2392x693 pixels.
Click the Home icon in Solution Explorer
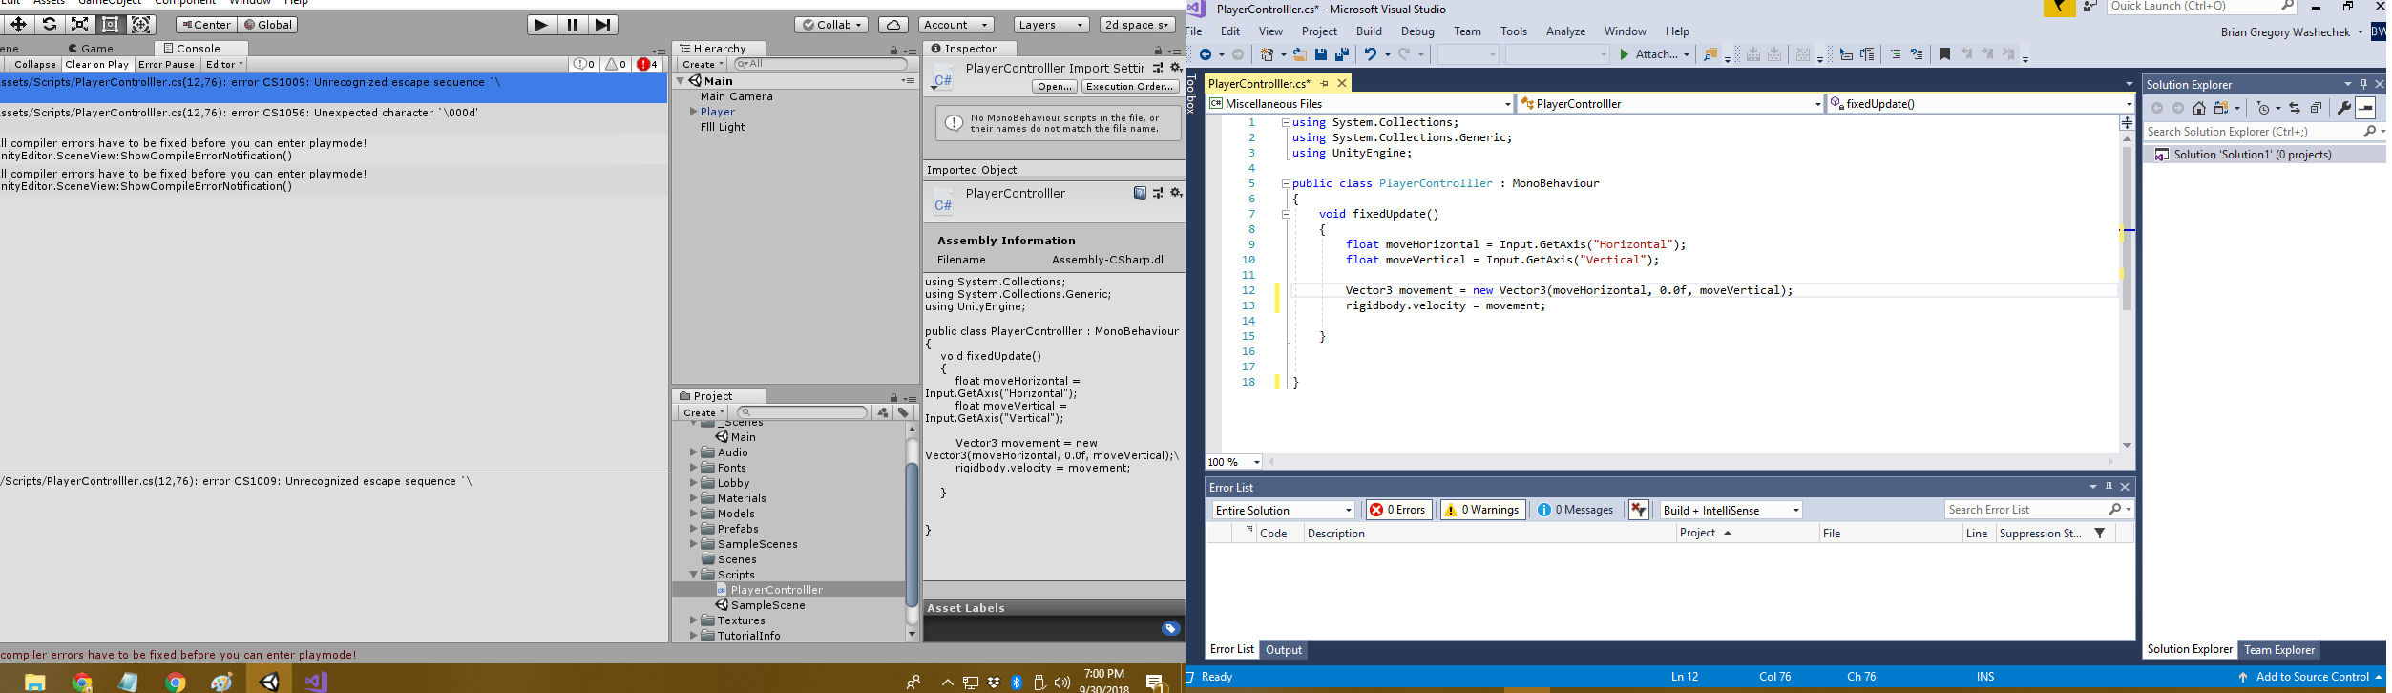2199,108
